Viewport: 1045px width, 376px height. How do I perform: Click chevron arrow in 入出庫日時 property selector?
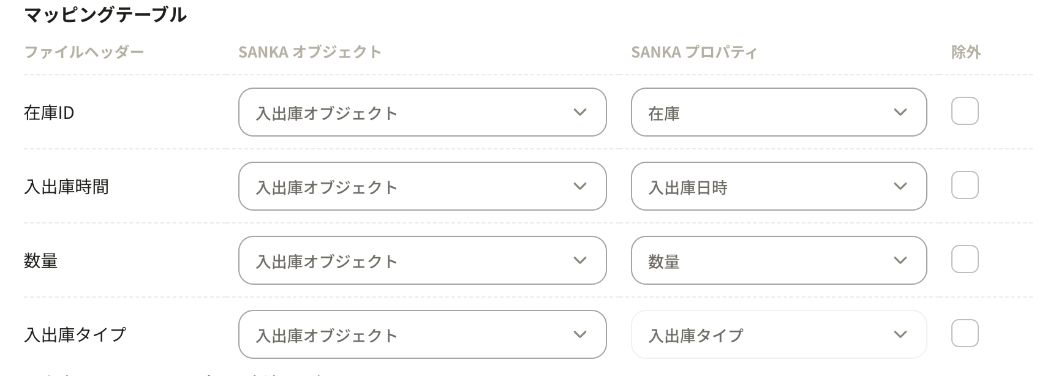(900, 186)
